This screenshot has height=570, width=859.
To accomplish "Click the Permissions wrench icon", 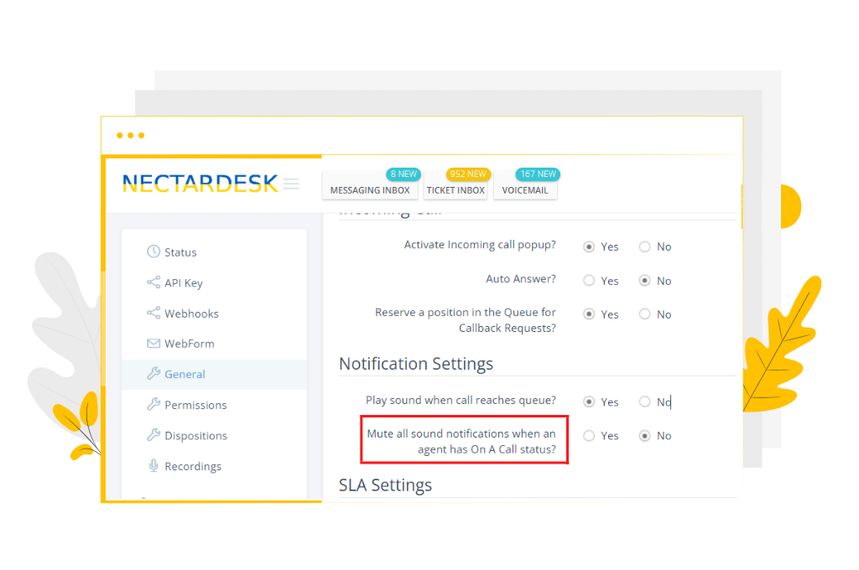I will pos(154,405).
